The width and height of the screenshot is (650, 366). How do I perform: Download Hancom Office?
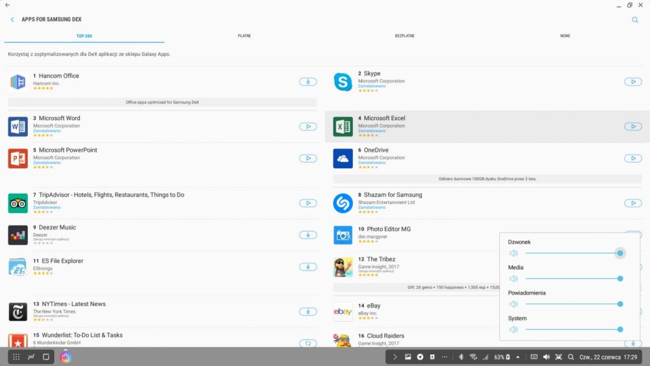[x=308, y=82]
